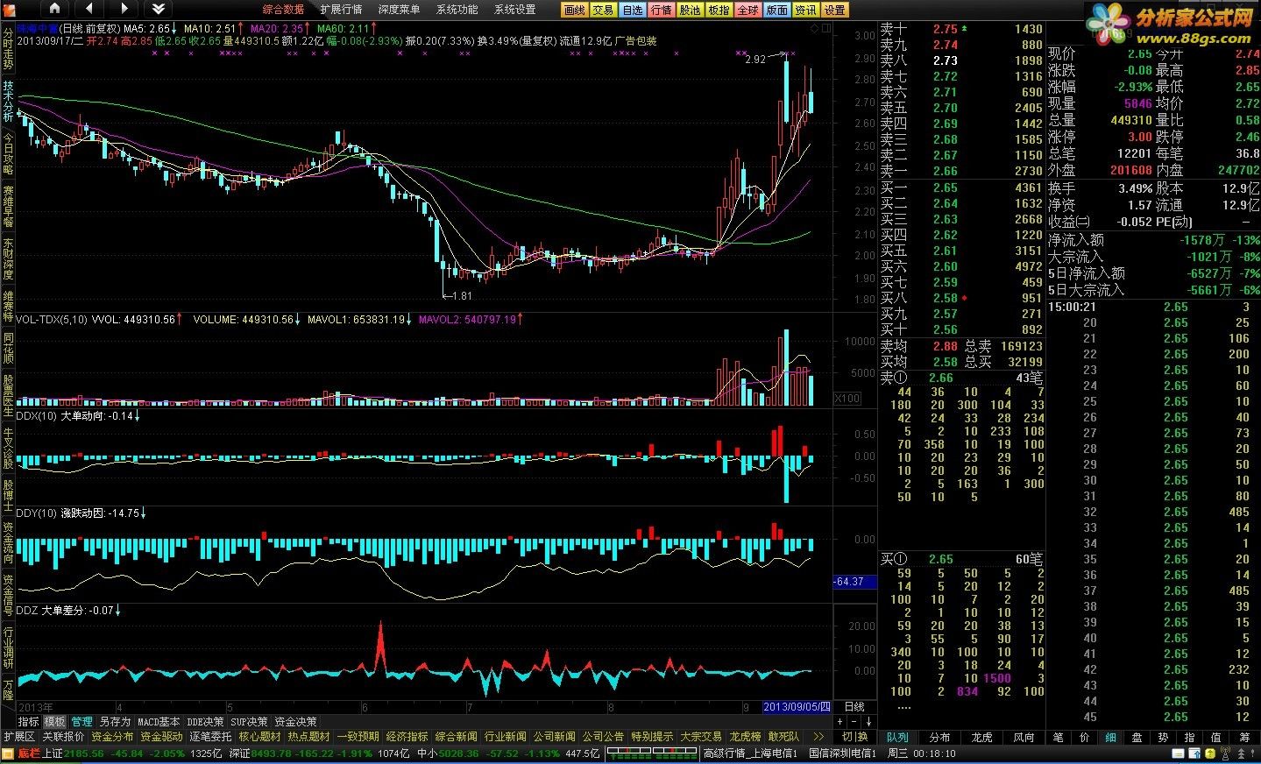Select the 分布 distribution tab

939,738
